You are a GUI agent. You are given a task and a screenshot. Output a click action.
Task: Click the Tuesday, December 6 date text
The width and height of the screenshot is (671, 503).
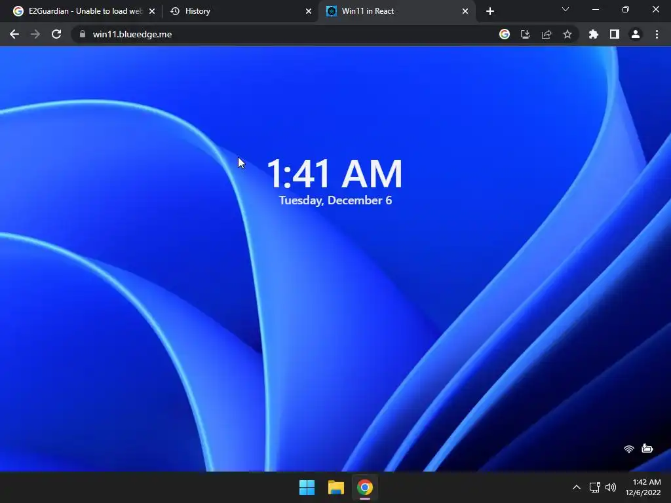[335, 200]
